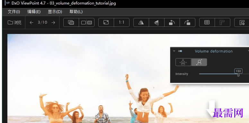The image size is (249, 123).
Task: Click the DxO ViewPoint VP app icon
Action: tap(8, 3)
